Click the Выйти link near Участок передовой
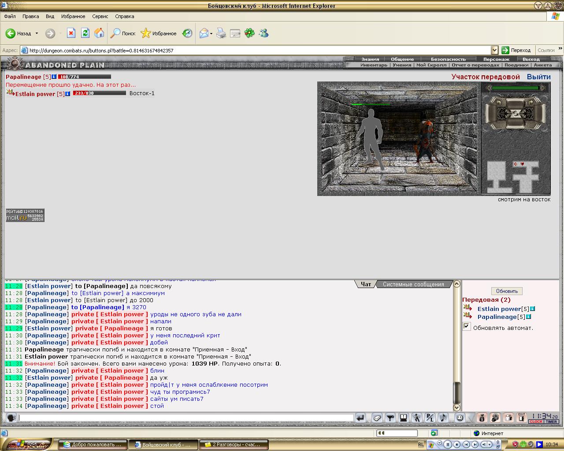This screenshot has height=451, width=564. tap(538, 77)
